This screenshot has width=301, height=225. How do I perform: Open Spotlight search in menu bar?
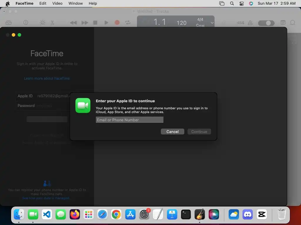[x=232, y=4]
